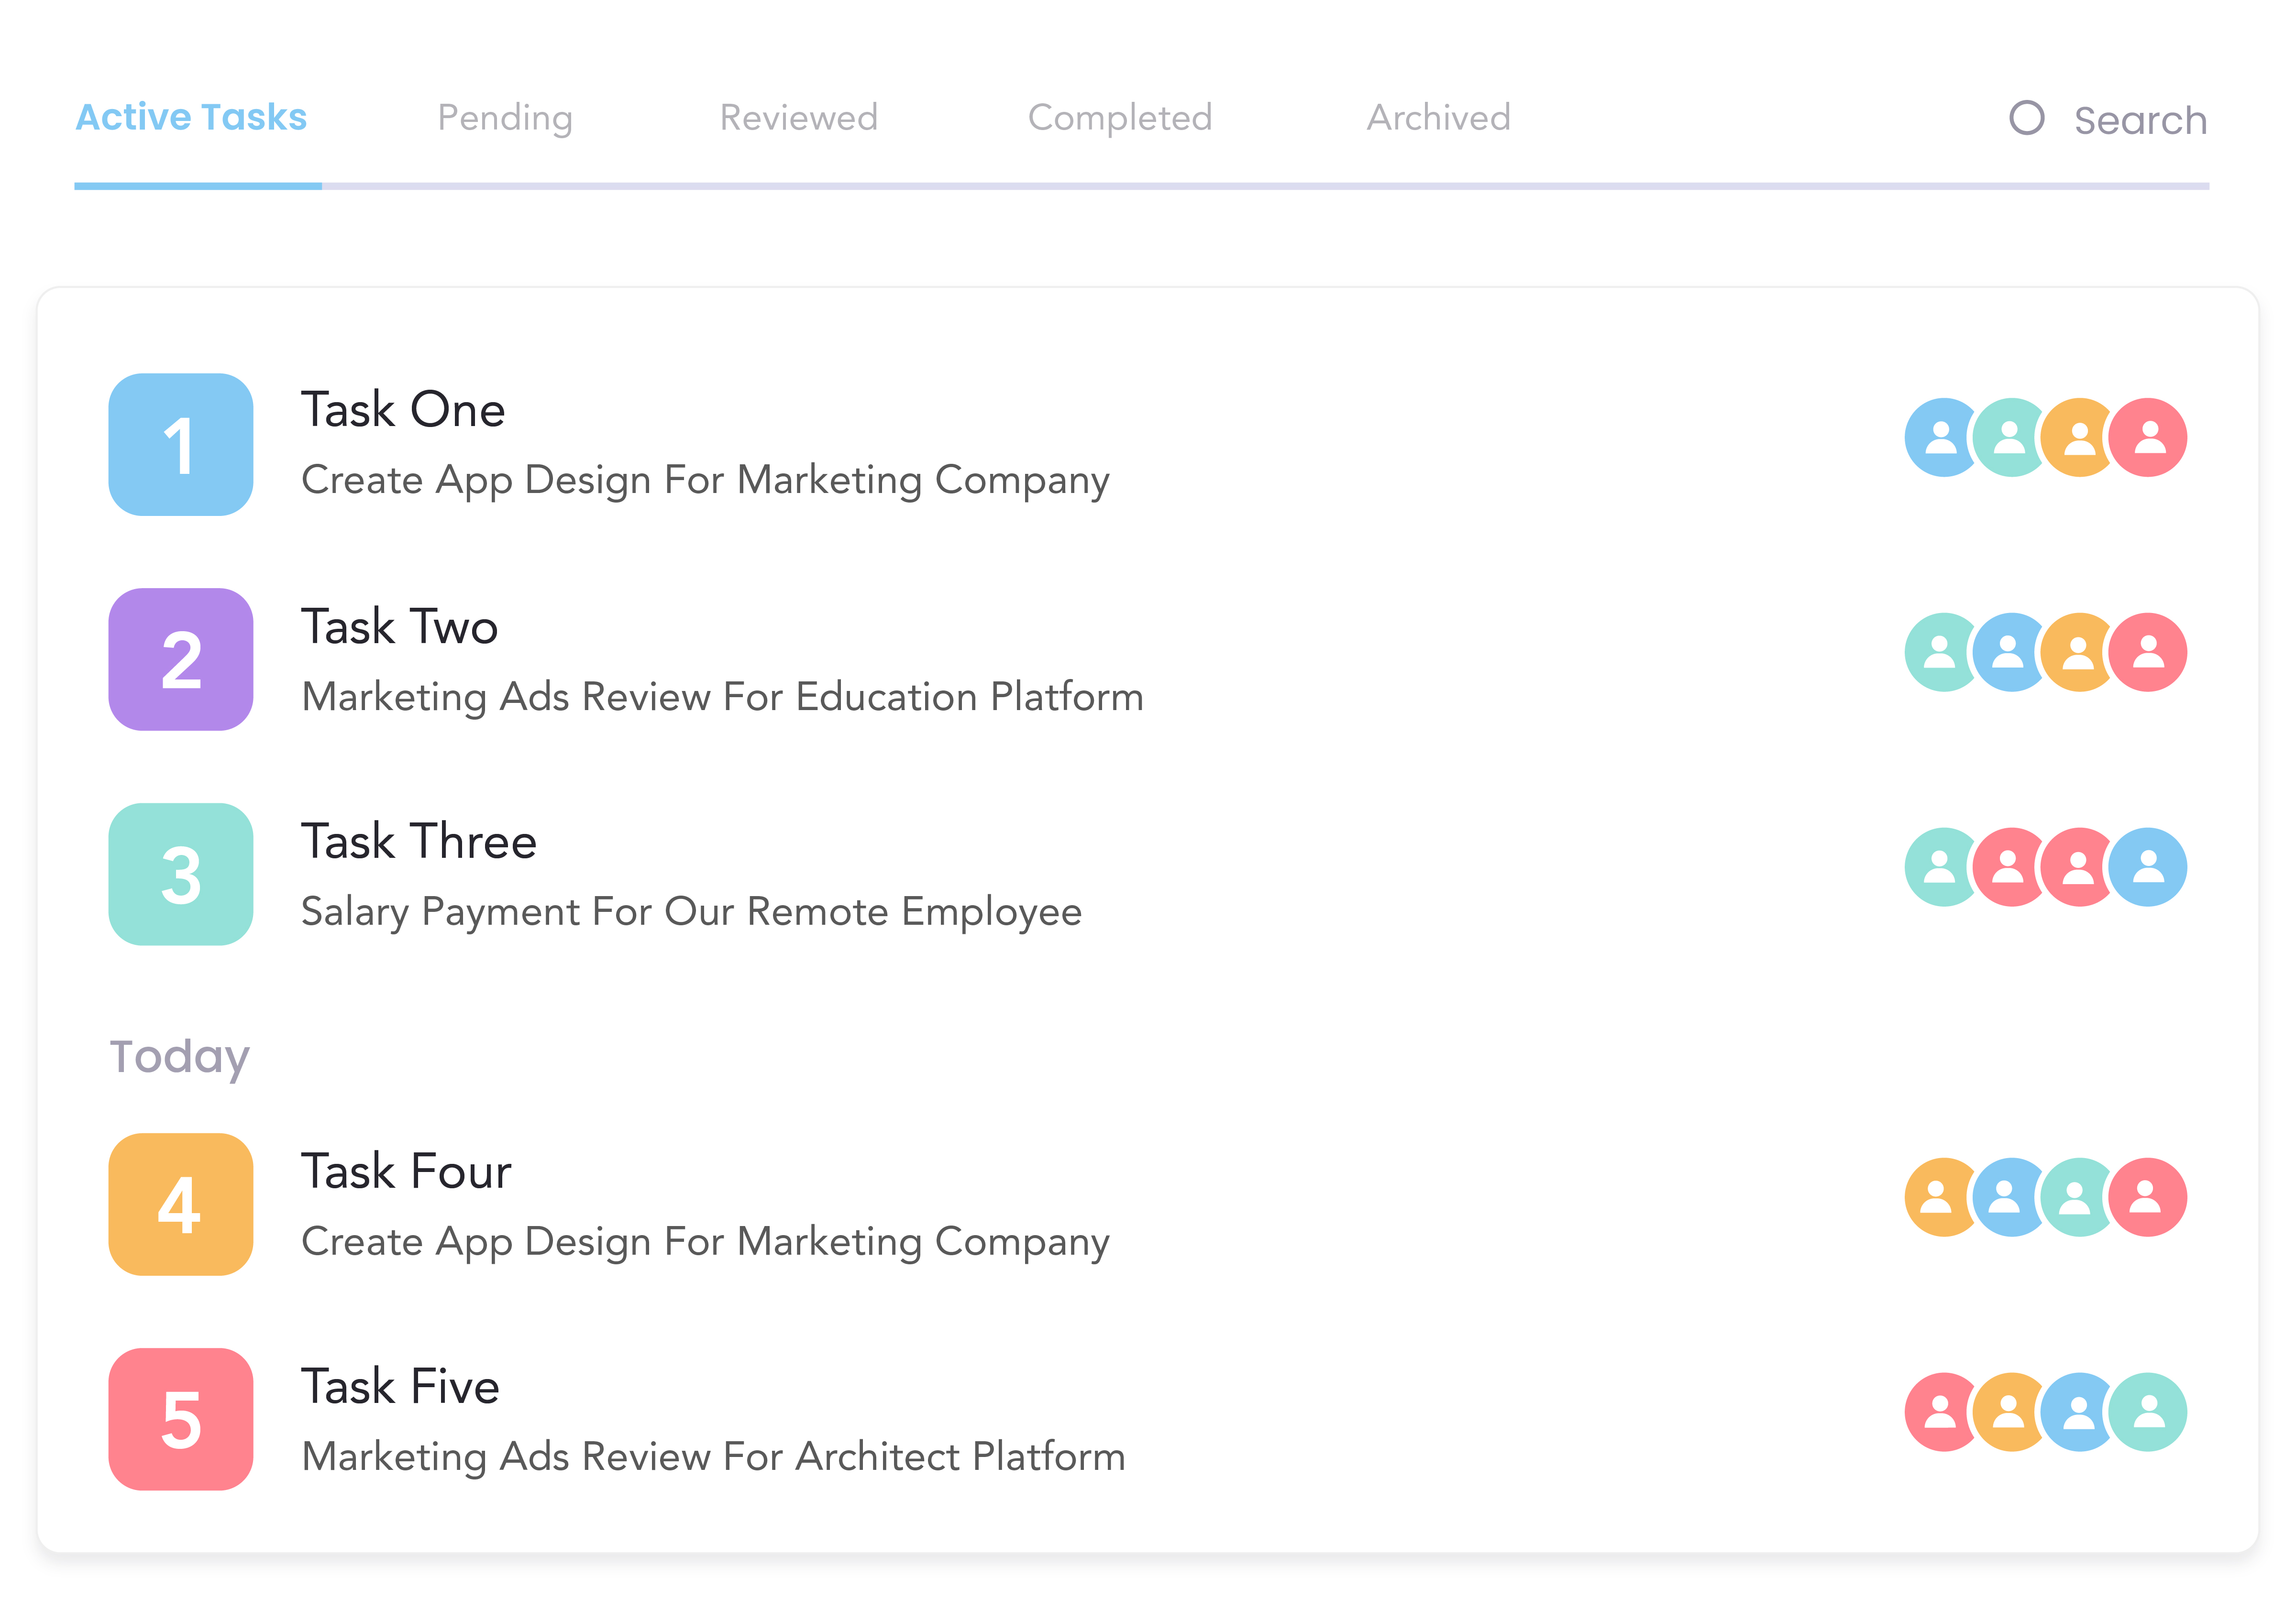Click the blue number 1 task badge
2296x1610 pixels.
[x=180, y=445]
